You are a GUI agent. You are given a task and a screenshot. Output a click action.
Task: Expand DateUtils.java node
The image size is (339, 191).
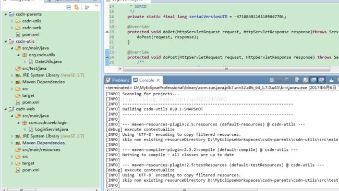pos(25,62)
